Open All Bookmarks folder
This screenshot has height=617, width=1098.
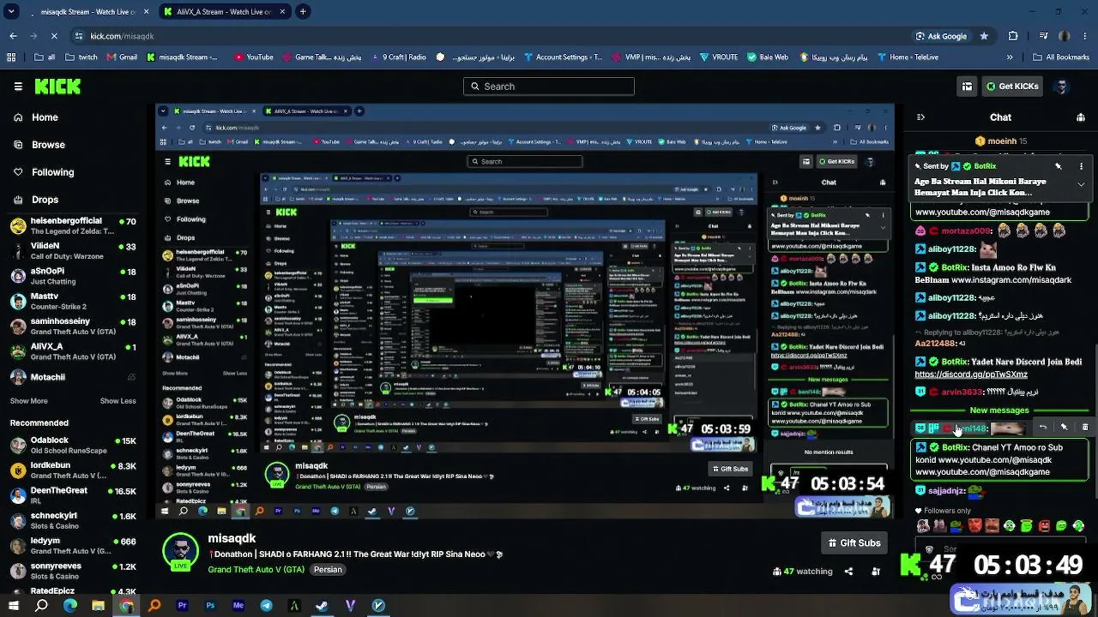coord(1061,57)
